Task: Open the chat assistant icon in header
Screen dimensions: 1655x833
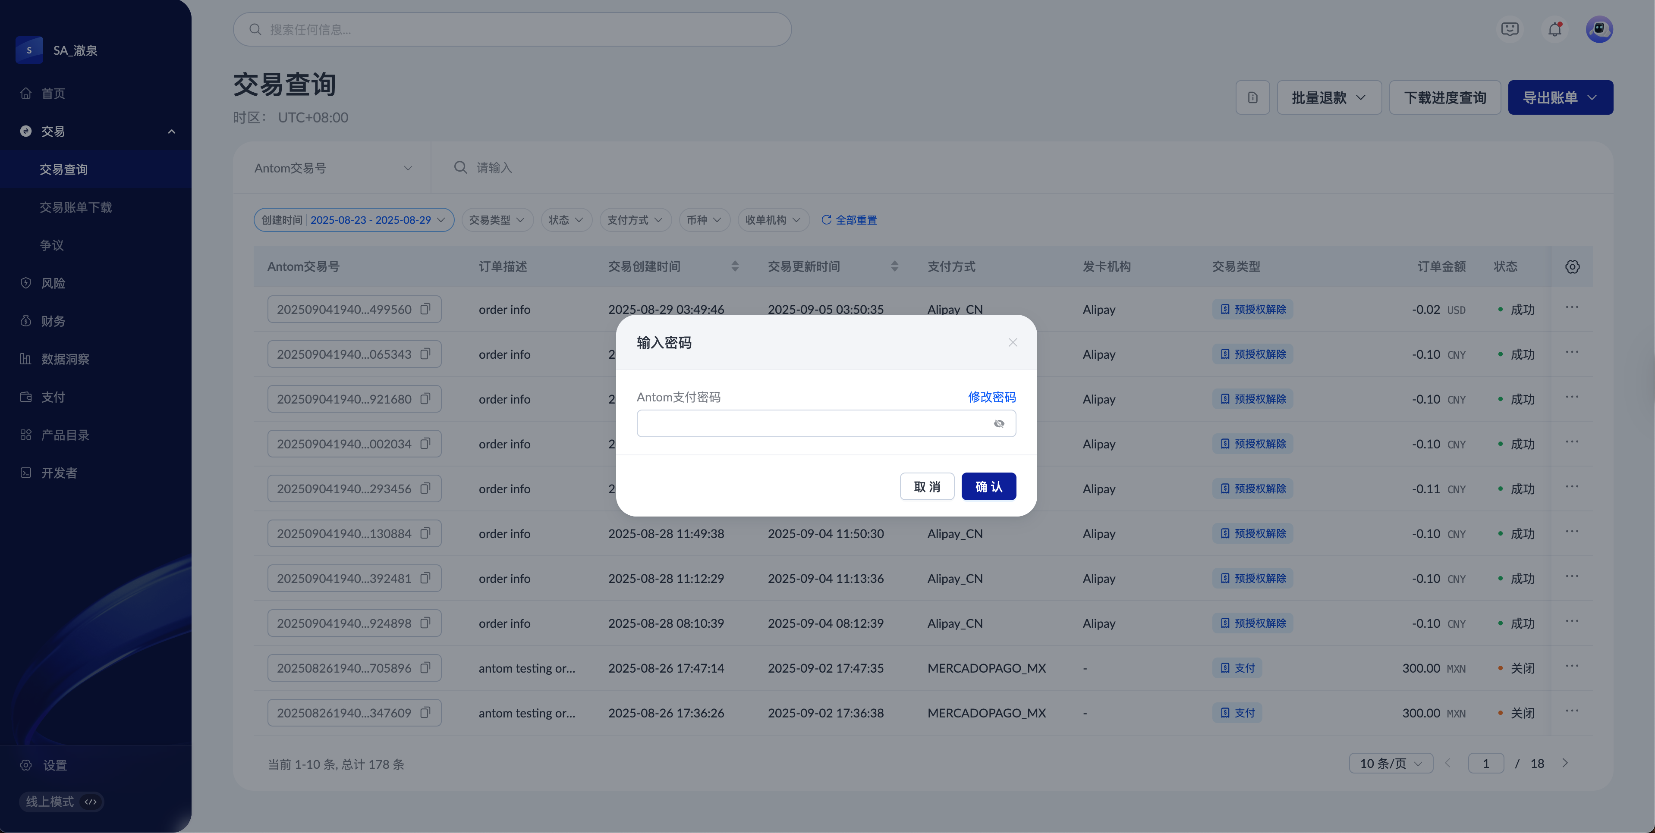Action: (1509, 30)
